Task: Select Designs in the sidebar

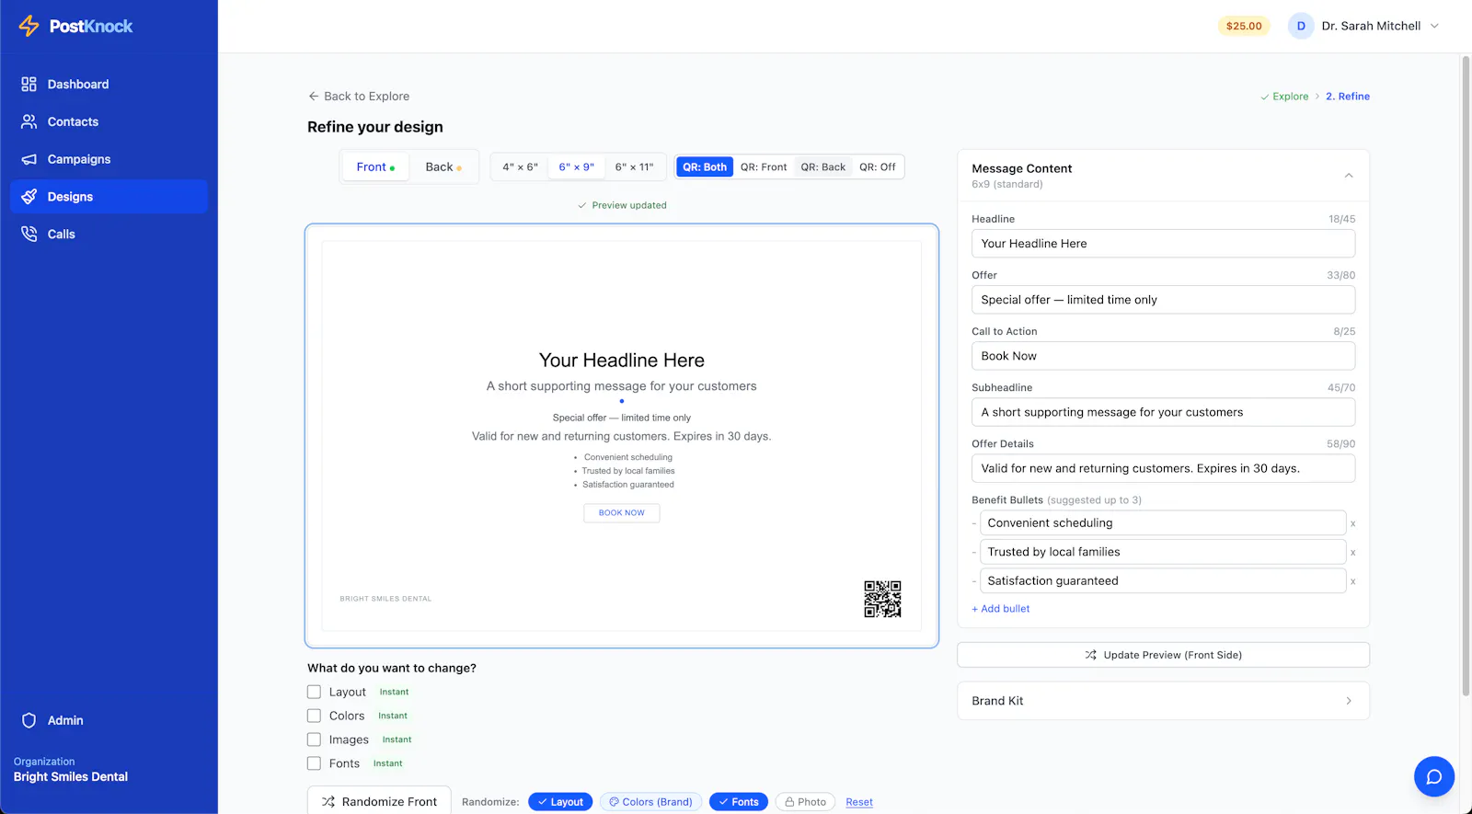Action: click(109, 197)
